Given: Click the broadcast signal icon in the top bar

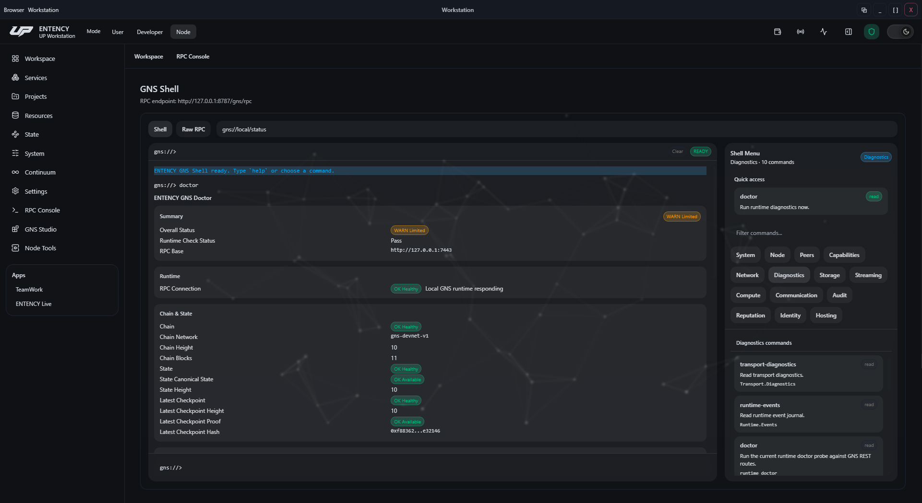Looking at the screenshot, I should pos(801,32).
